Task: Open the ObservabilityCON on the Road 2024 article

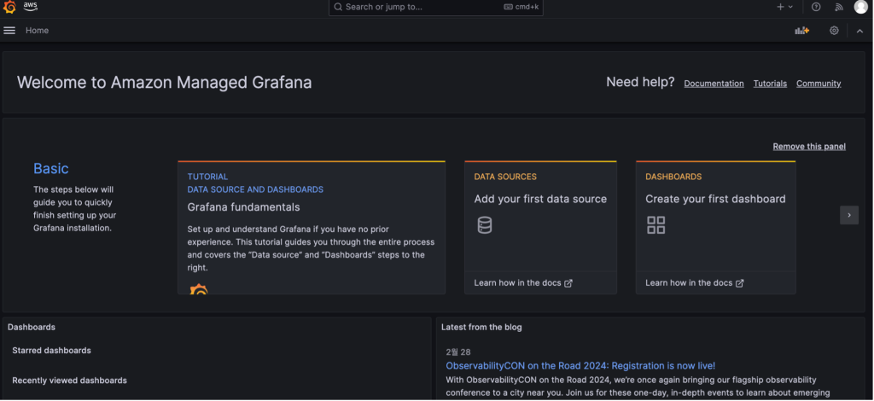Action: point(580,365)
